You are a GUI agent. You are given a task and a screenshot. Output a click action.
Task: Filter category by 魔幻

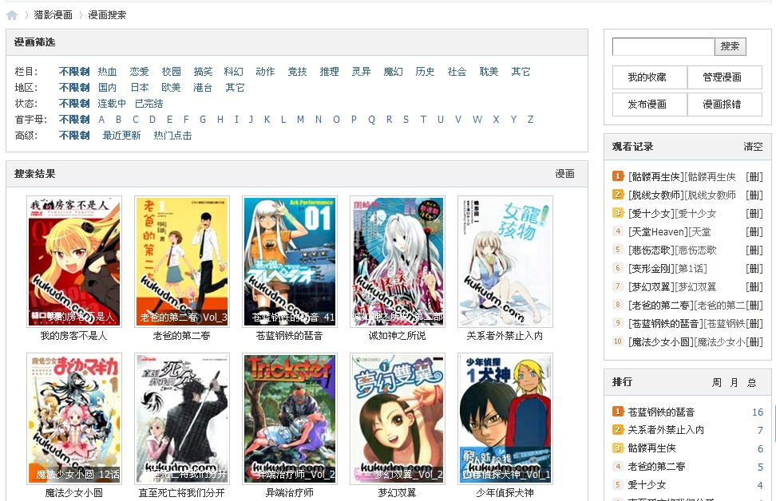click(x=393, y=72)
